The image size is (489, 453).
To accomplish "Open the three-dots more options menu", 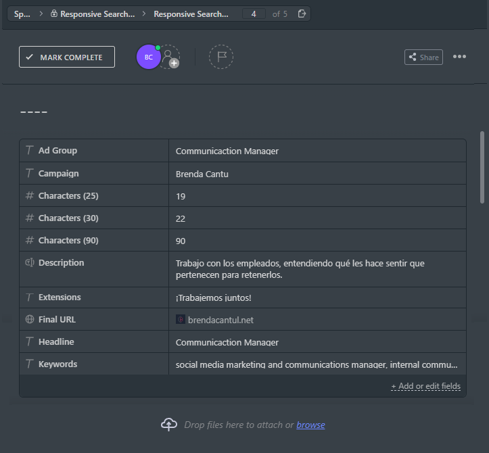I will coord(459,57).
